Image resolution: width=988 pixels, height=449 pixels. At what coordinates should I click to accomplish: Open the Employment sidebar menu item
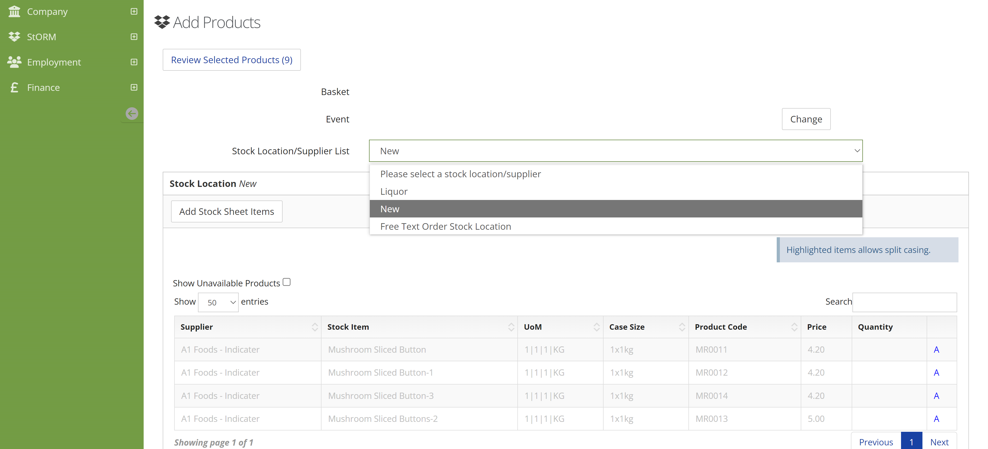pyautogui.click(x=72, y=62)
